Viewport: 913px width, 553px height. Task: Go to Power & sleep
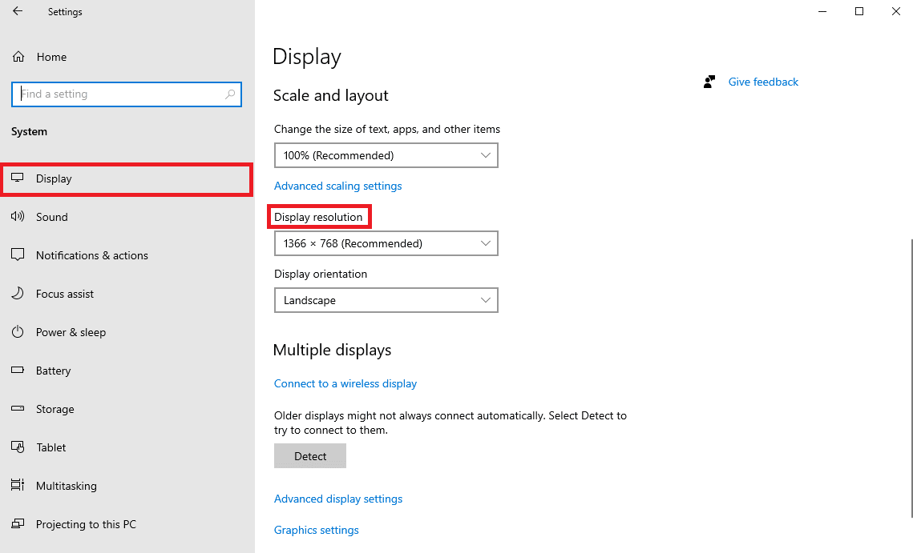coord(71,332)
